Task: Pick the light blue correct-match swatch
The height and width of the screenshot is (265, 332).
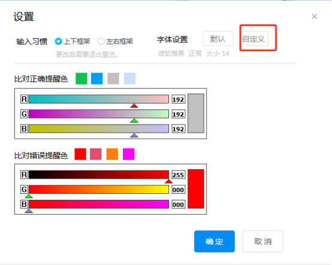Action: pos(129,78)
